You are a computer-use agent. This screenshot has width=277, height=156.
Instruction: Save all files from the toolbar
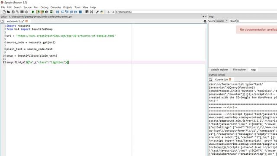pos(17,12)
